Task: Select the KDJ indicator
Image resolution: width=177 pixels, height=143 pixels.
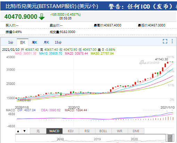Action: point(71,131)
